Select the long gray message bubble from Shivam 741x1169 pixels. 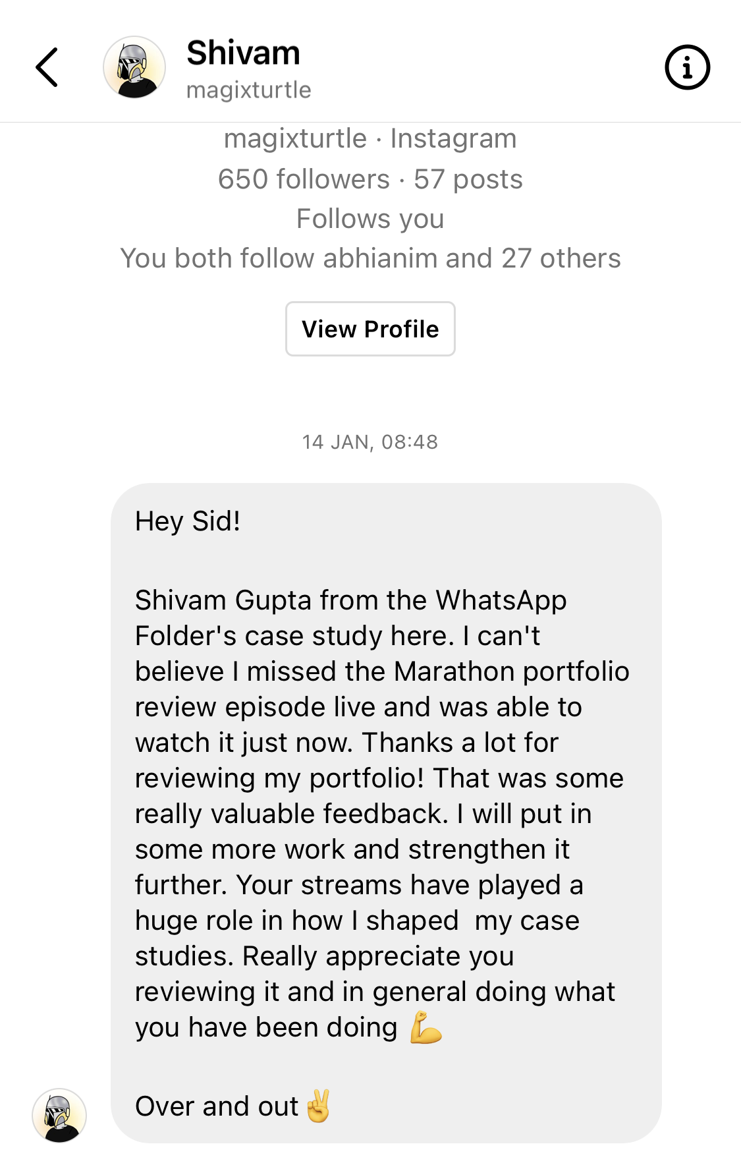[386, 813]
